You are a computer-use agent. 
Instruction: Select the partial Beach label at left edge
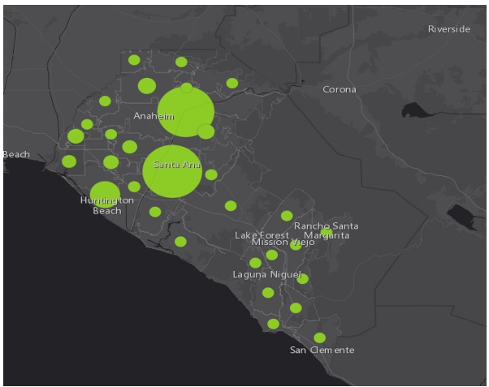(16, 154)
